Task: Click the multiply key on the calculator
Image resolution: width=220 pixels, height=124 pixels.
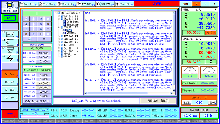Action: tap(48, 24)
